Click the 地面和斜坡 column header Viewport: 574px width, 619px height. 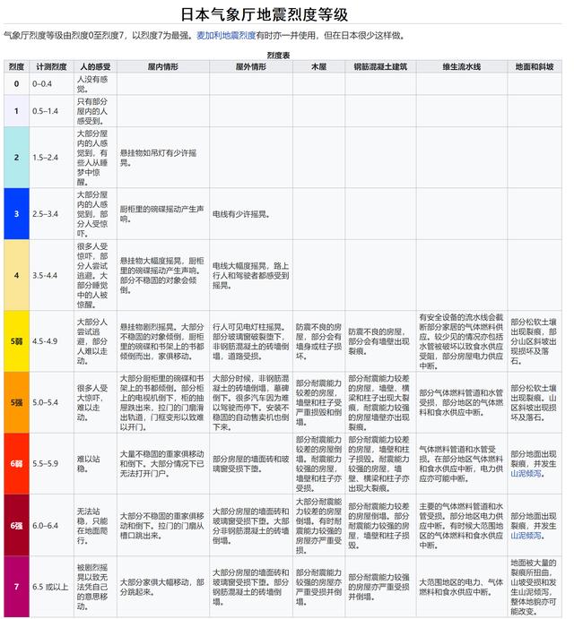(535, 66)
